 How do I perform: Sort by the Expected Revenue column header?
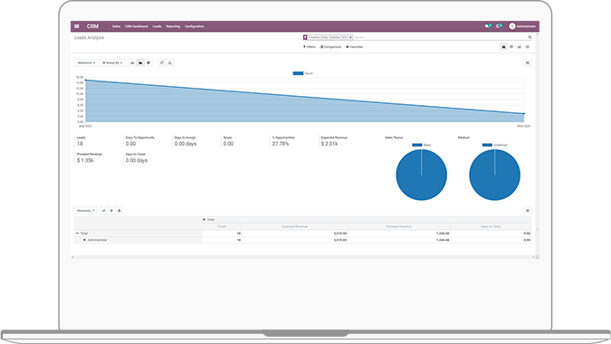click(x=294, y=226)
